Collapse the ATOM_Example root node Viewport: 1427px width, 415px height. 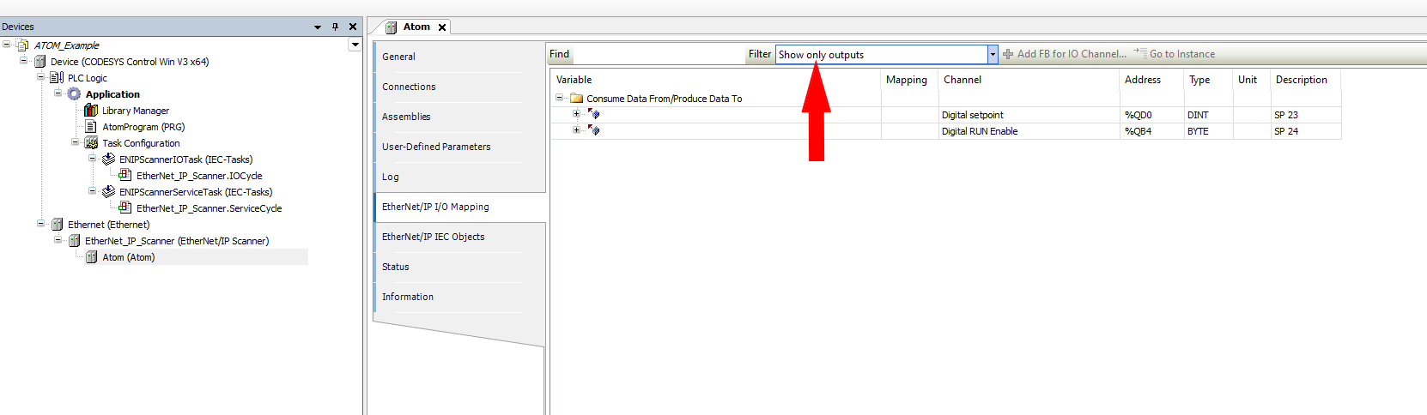pyautogui.click(x=6, y=45)
